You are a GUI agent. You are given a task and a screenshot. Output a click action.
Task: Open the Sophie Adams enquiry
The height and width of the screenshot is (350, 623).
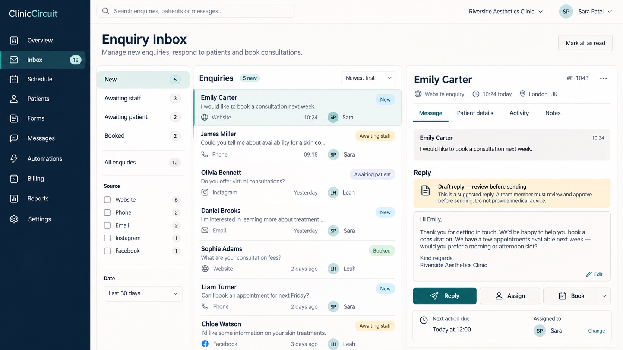point(297,259)
